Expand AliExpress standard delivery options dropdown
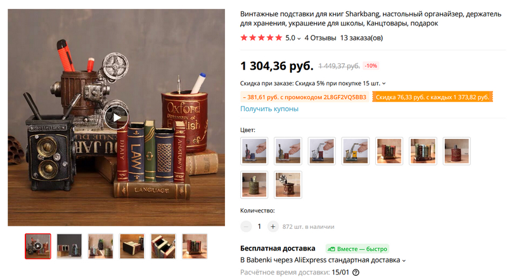The width and height of the screenshot is (507, 279). click(x=404, y=261)
